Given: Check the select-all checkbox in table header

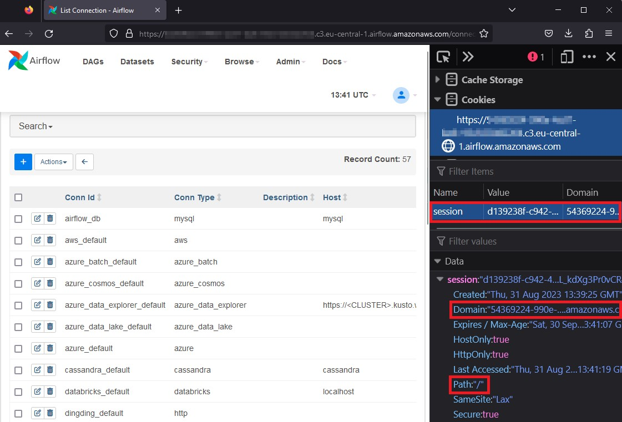Looking at the screenshot, I should tap(18, 197).
